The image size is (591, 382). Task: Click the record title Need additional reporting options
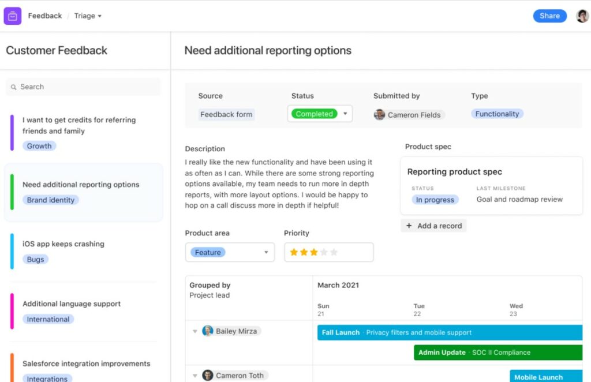click(x=268, y=50)
